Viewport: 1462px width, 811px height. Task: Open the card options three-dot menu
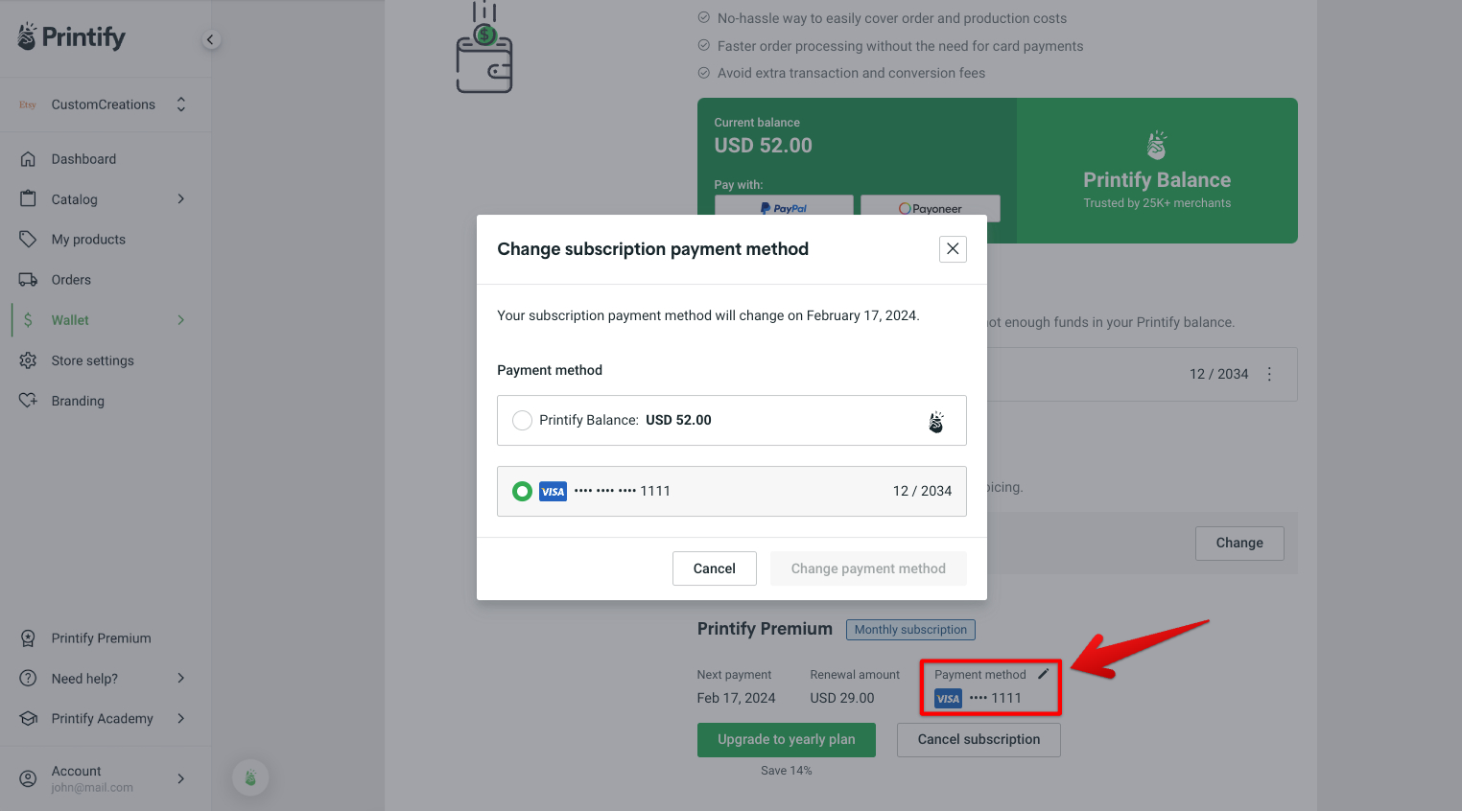1268,374
